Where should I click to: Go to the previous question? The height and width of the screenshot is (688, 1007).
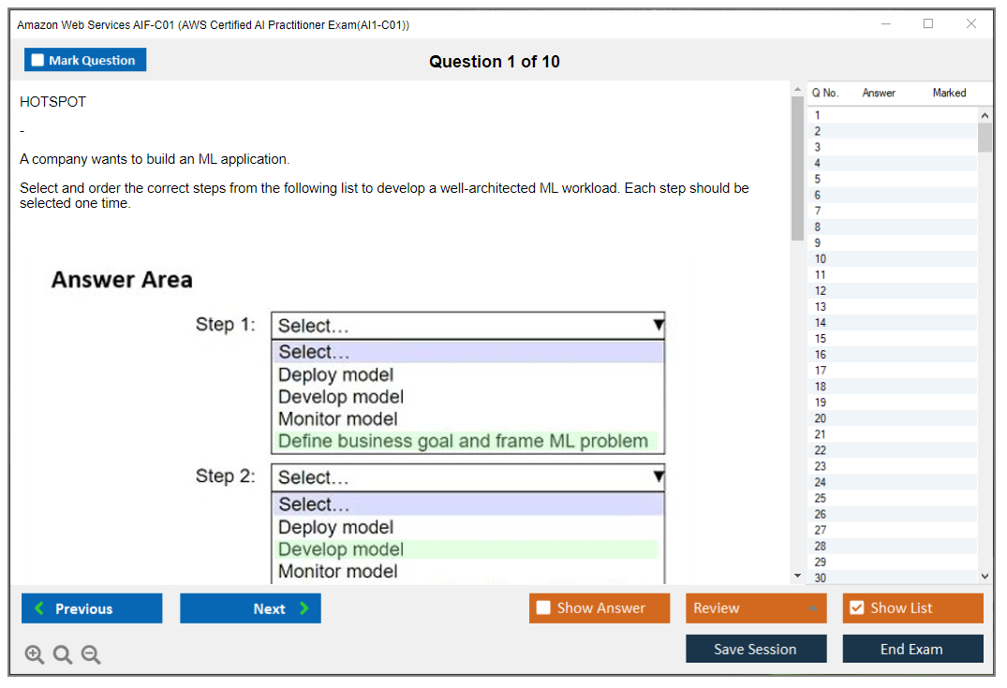92,608
